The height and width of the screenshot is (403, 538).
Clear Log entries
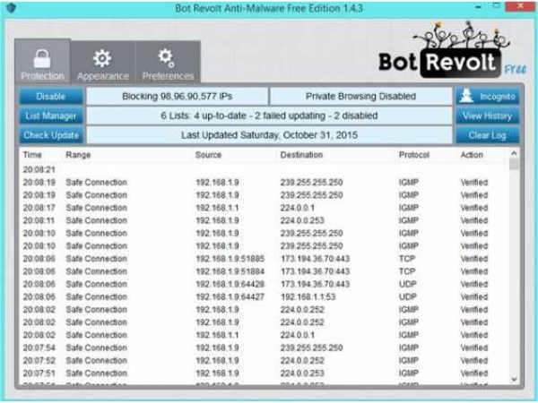(487, 135)
